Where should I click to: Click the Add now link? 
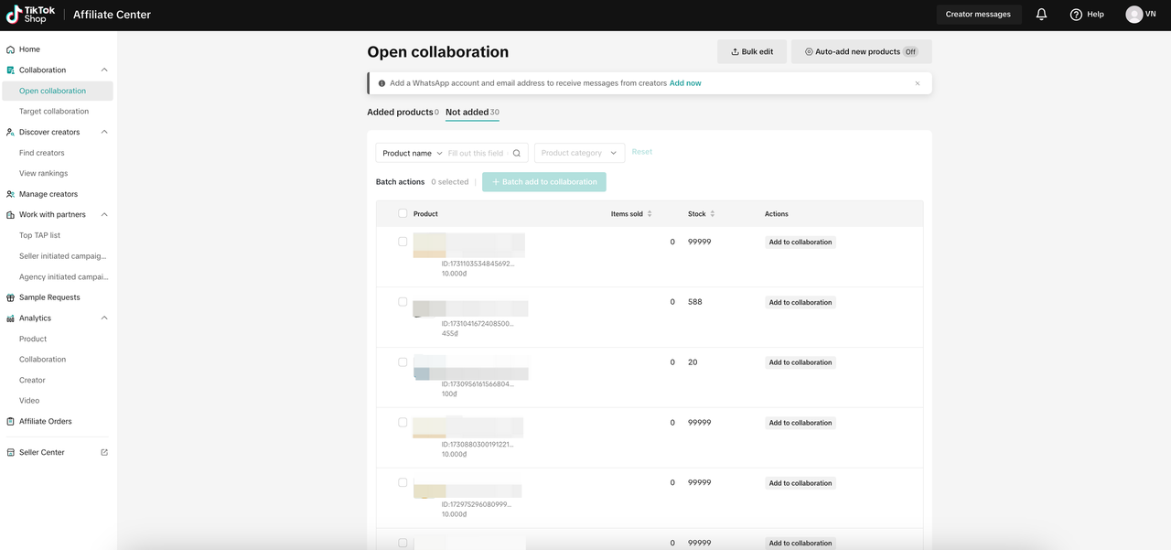click(685, 83)
